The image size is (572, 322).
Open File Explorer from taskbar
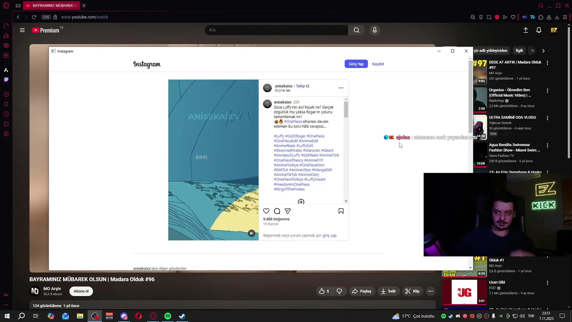pyautogui.click(x=80, y=316)
